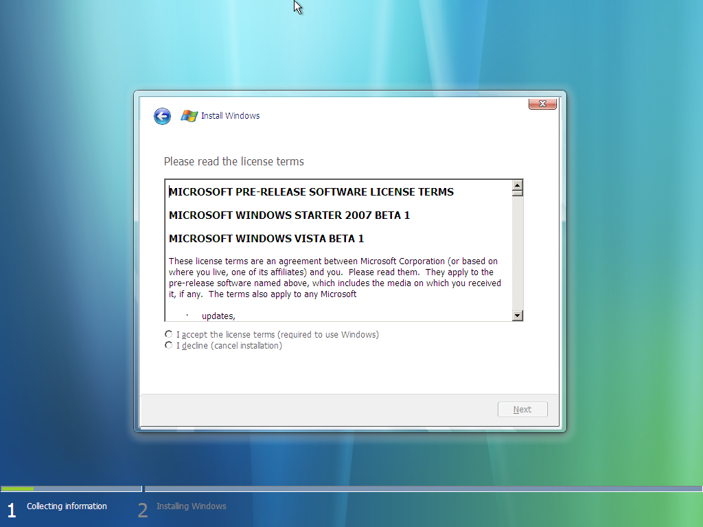Click the 'These license terms are an agreement' paragraph
The height and width of the screenshot is (527, 703).
(x=335, y=277)
